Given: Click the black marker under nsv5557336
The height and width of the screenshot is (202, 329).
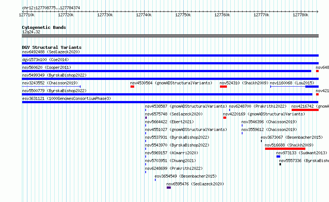Looking at the screenshot, I should coord(280,164).
